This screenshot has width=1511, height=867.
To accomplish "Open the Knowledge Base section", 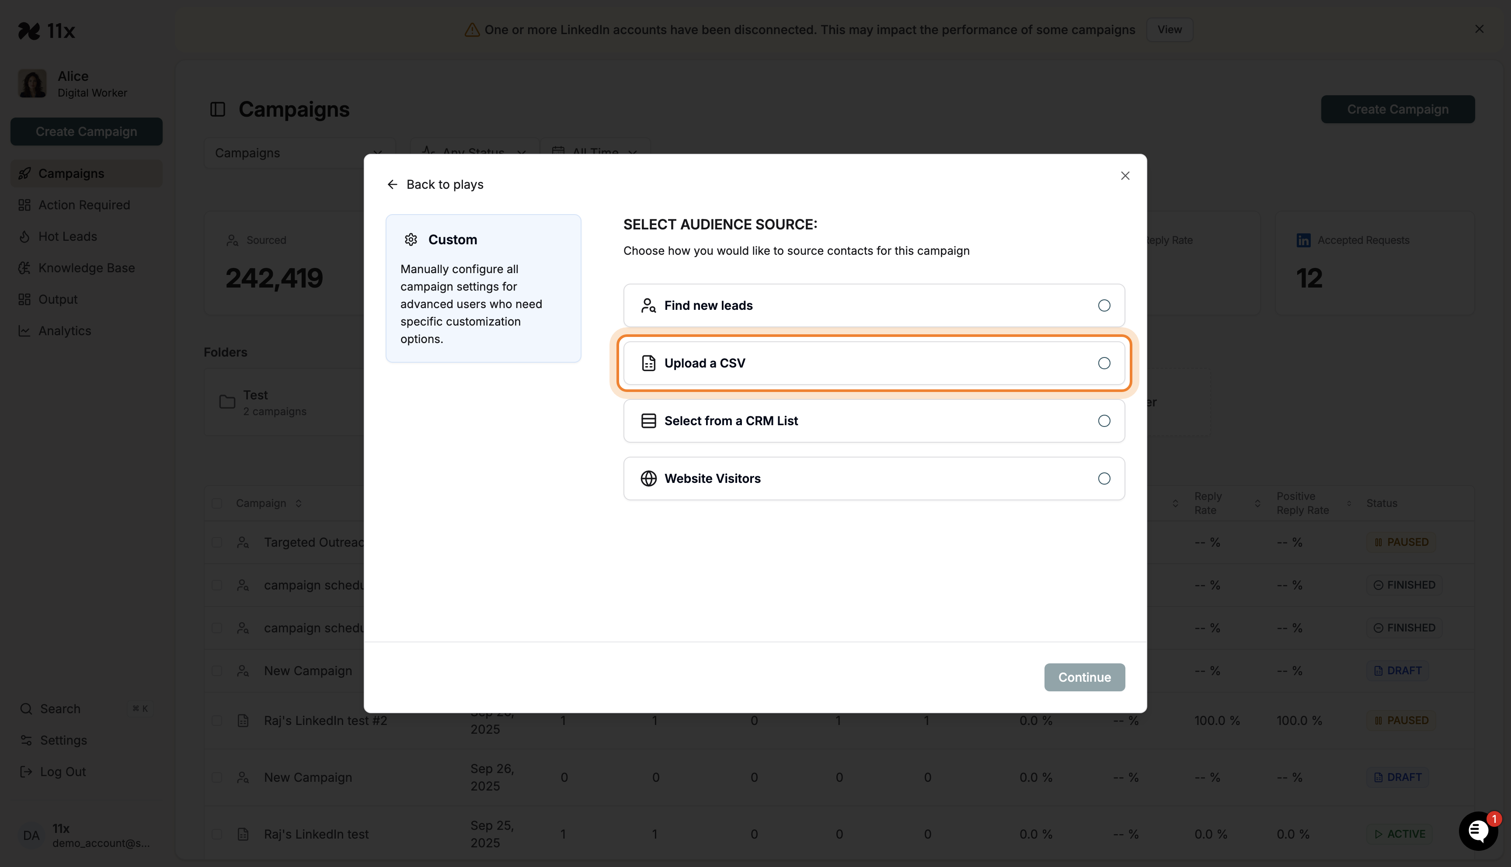I will point(87,268).
